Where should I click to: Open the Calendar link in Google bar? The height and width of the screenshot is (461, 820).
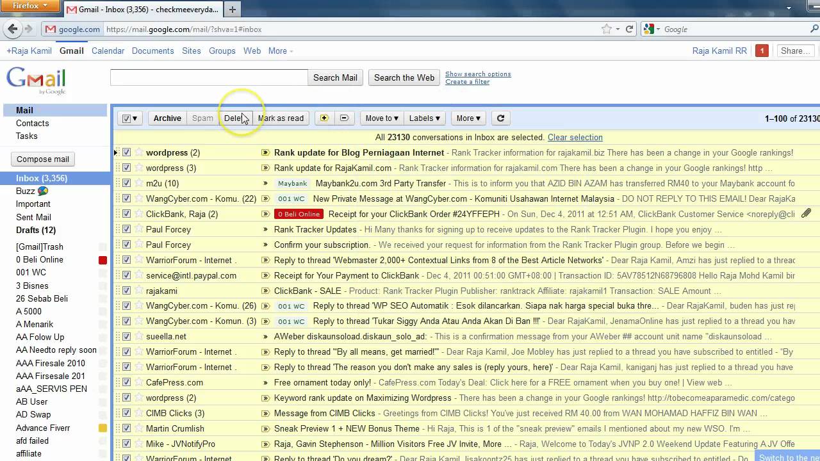[x=108, y=51]
